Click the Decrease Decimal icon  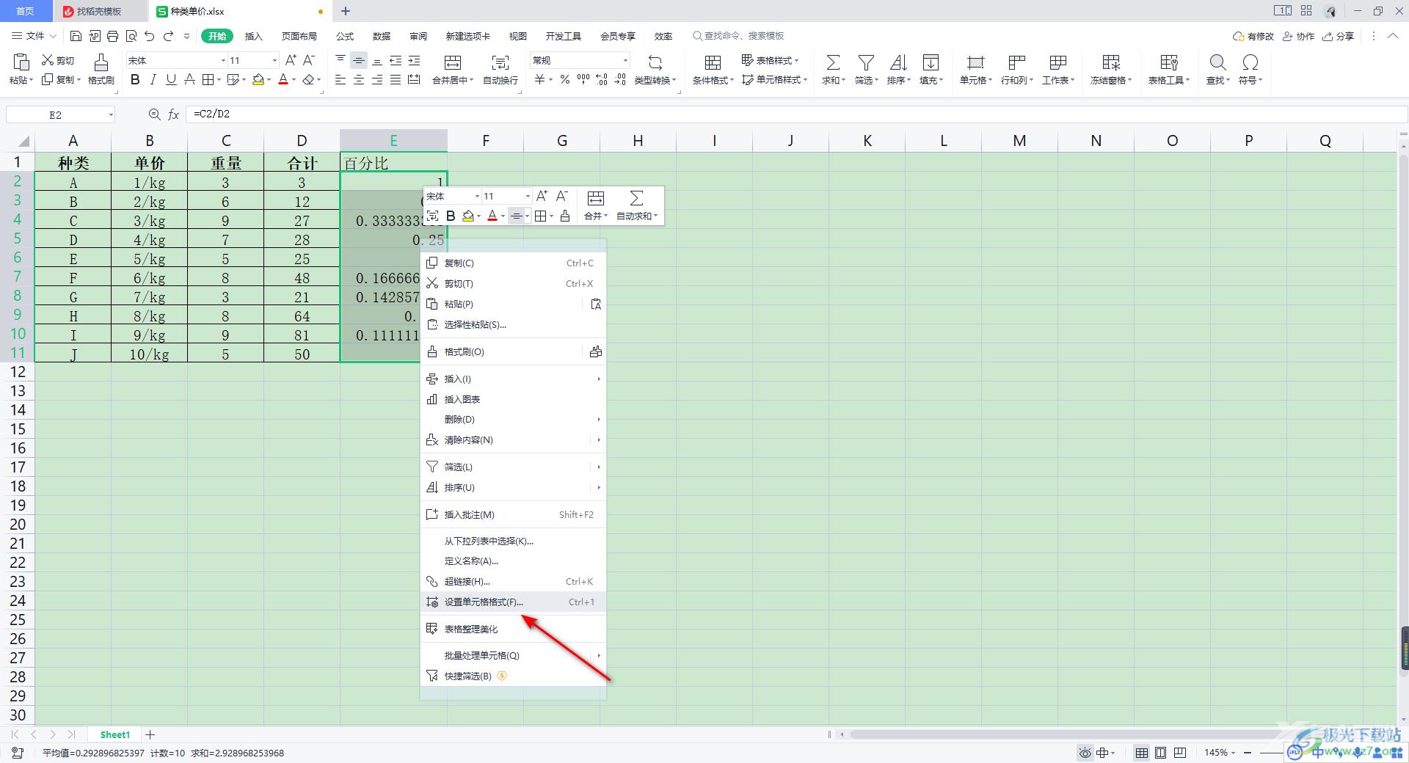pos(620,80)
